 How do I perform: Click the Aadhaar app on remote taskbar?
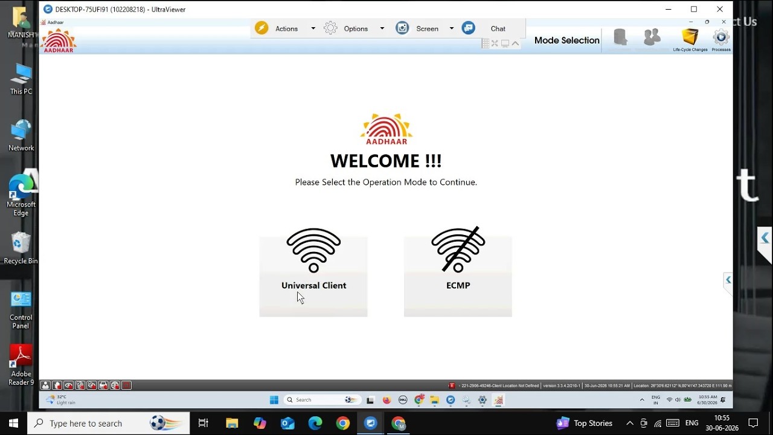pos(498,400)
